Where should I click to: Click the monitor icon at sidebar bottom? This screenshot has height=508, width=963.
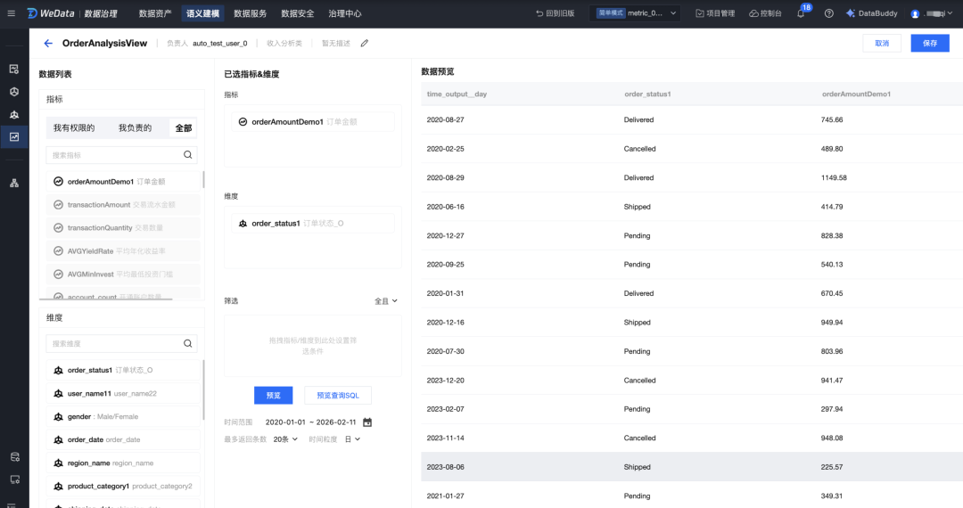(15, 479)
